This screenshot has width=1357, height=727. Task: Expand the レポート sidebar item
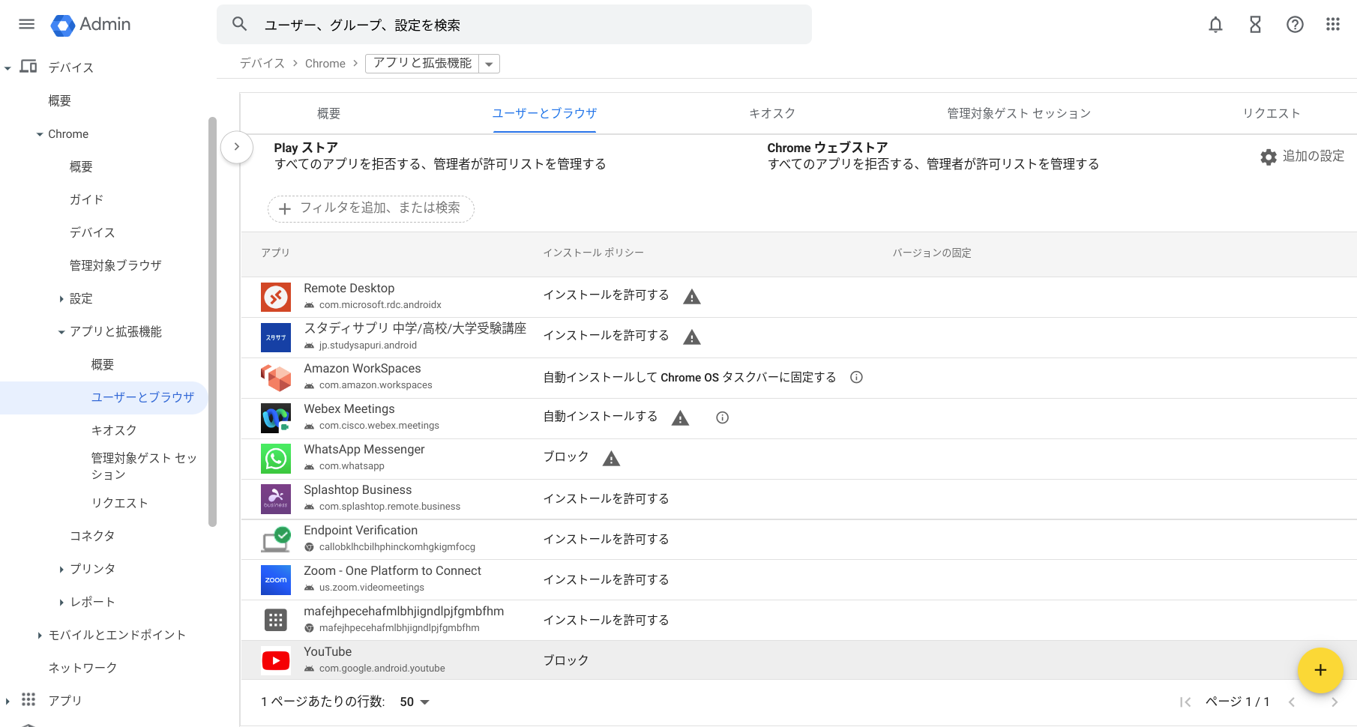tap(61, 603)
